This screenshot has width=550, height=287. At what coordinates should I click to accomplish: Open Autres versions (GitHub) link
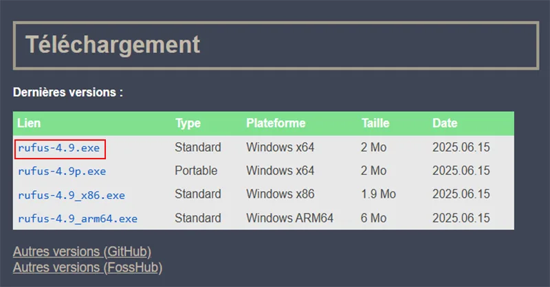click(82, 251)
